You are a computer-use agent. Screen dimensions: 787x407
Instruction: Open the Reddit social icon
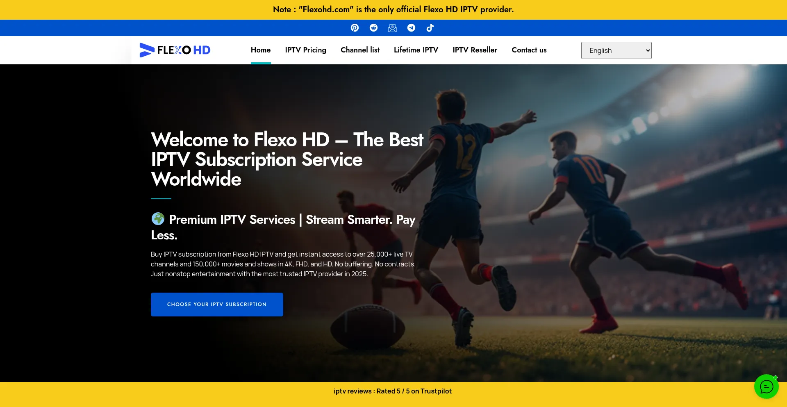point(373,28)
